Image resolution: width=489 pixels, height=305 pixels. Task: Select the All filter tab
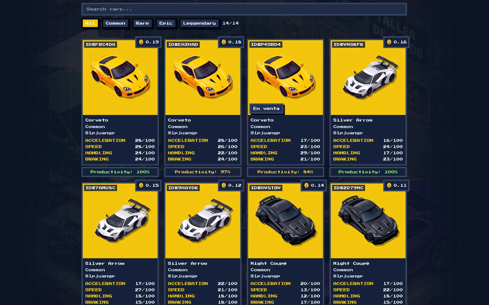pyautogui.click(x=90, y=23)
